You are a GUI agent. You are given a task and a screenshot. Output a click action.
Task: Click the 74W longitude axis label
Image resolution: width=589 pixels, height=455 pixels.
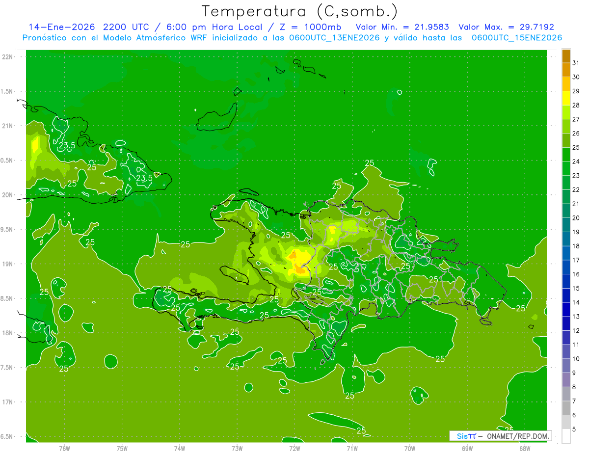tap(179, 449)
